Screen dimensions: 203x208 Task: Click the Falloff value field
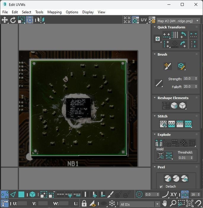pyautogui.click(x=188, y=86)
